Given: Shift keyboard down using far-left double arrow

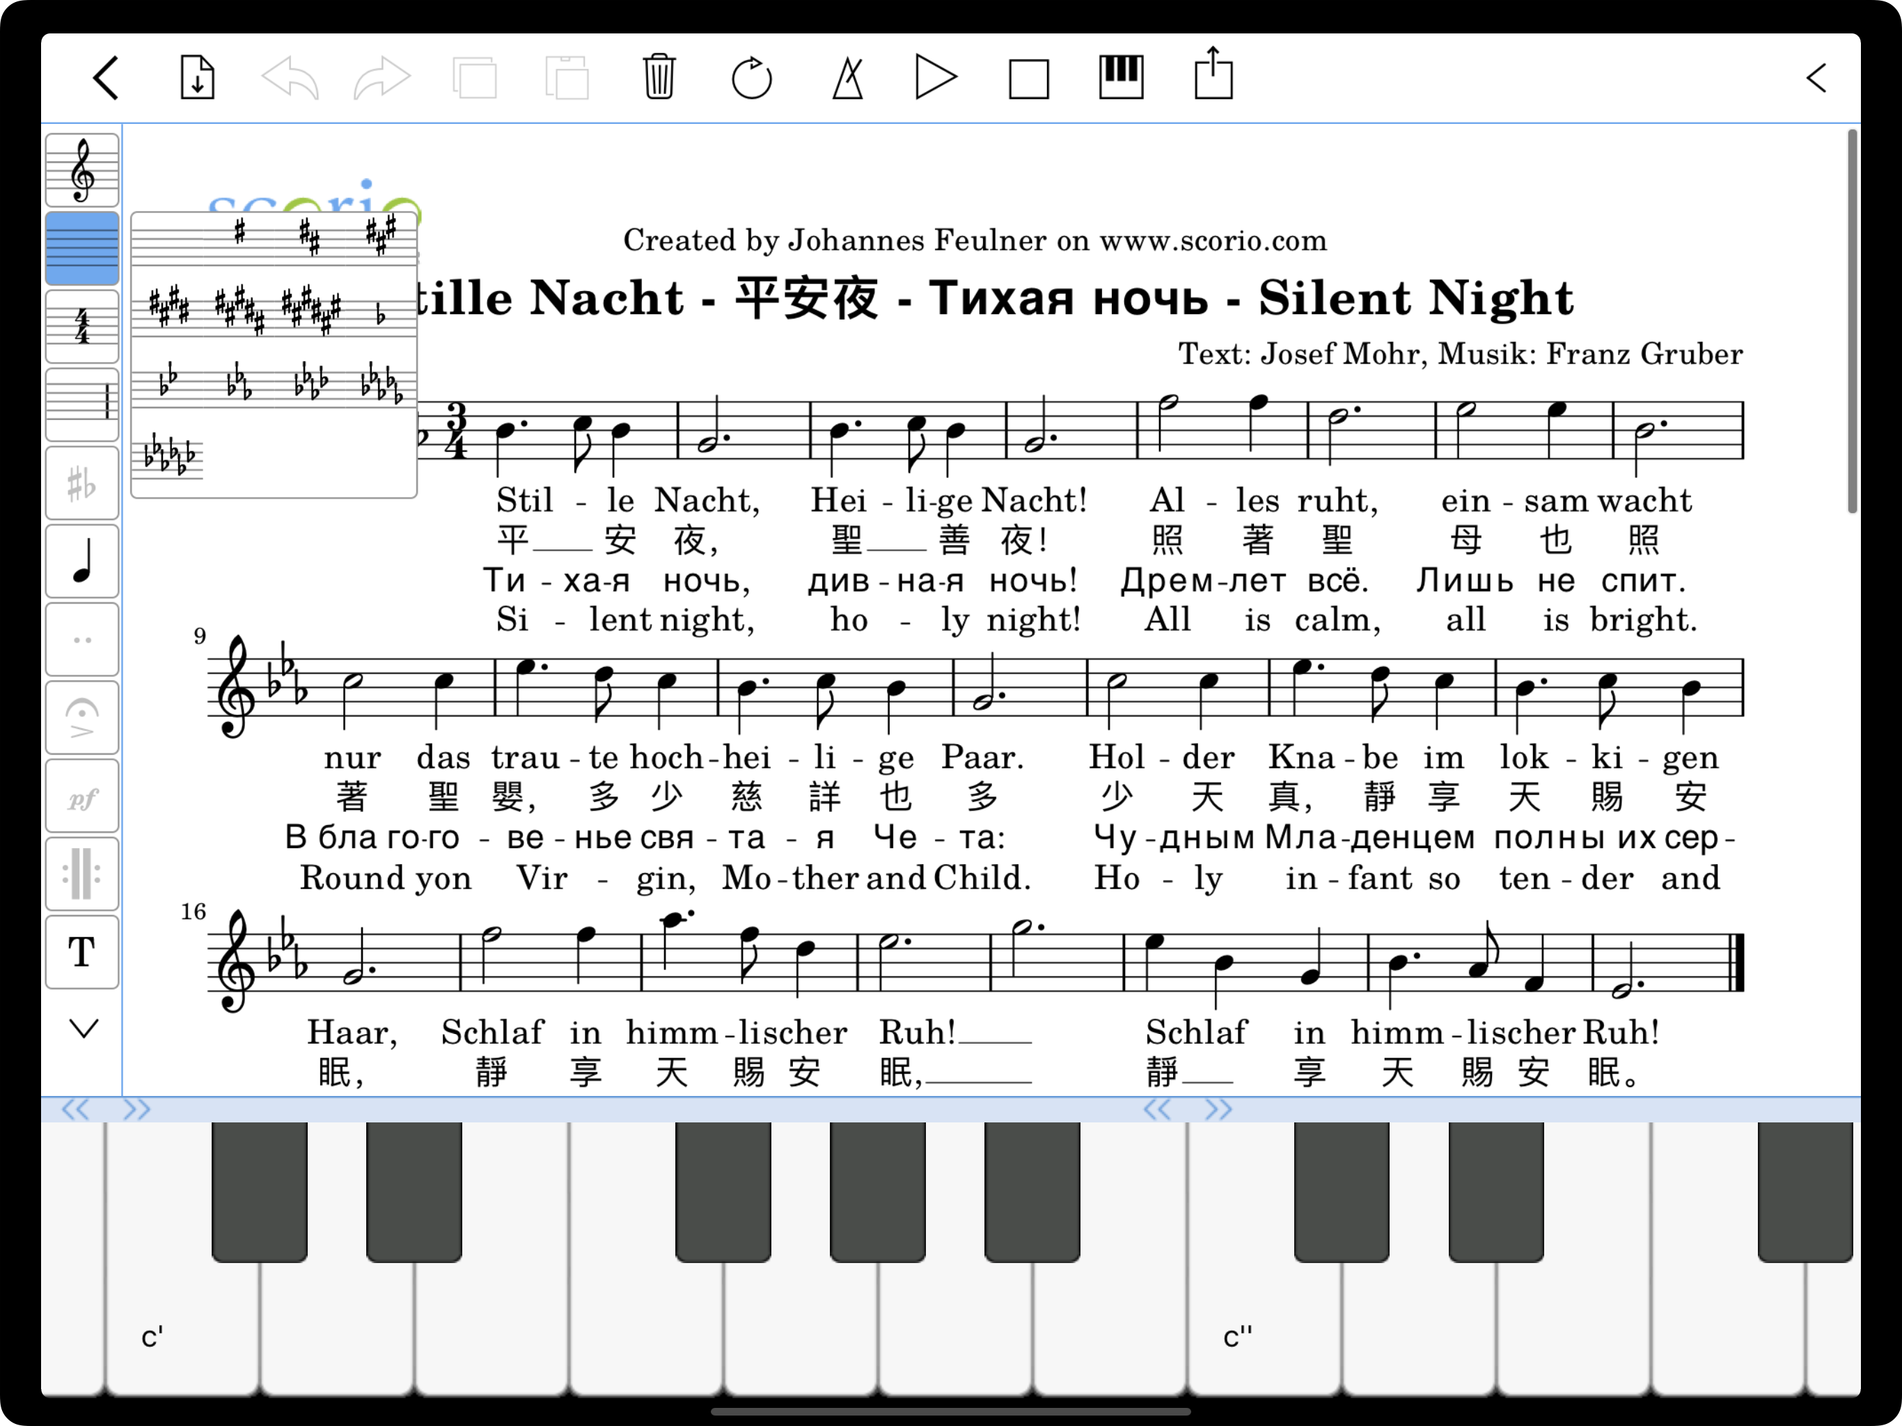Looking at the screenshot, I should click(74, 1109).
